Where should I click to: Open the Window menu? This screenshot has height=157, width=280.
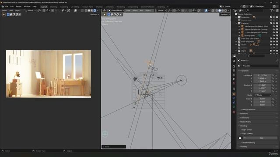click(x=27, y=7)
